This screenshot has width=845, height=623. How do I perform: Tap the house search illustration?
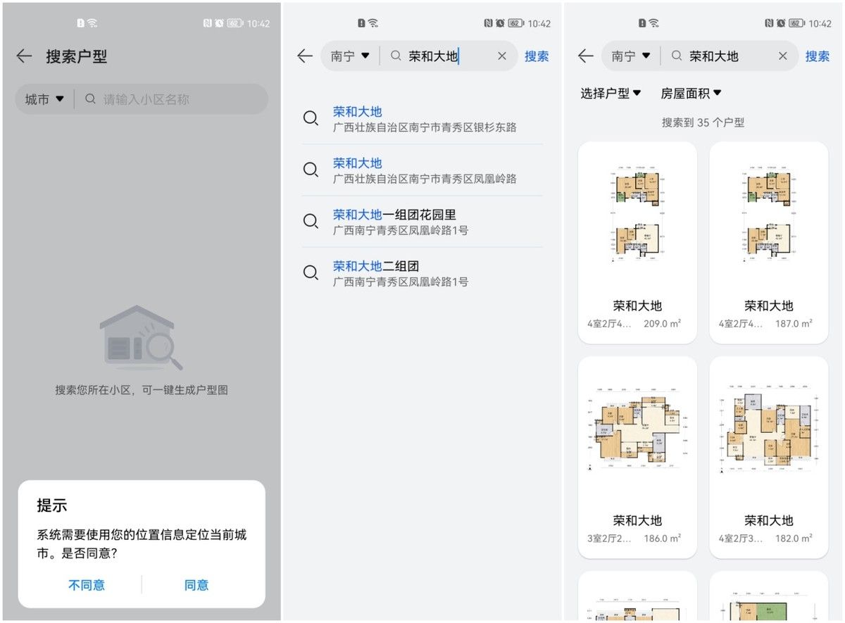tap(141, 337)
